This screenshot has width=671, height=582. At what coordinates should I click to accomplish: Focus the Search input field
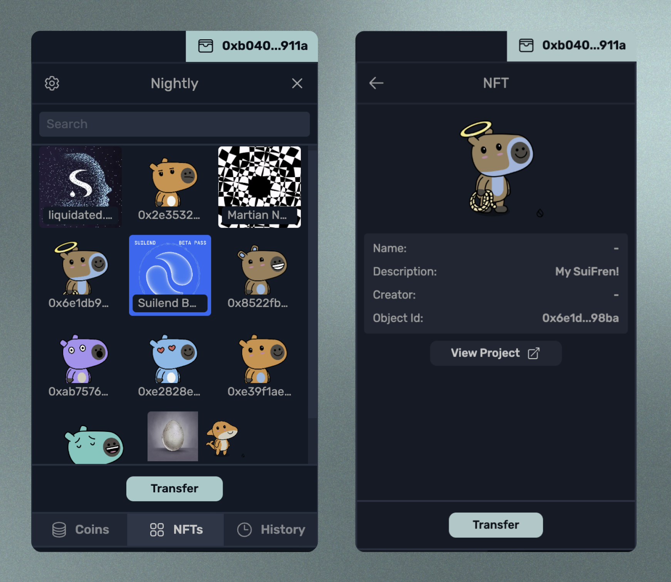point(174,124)
